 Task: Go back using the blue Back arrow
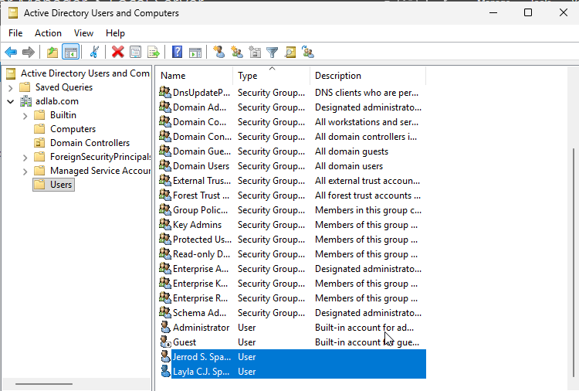(x=11, y=52)
